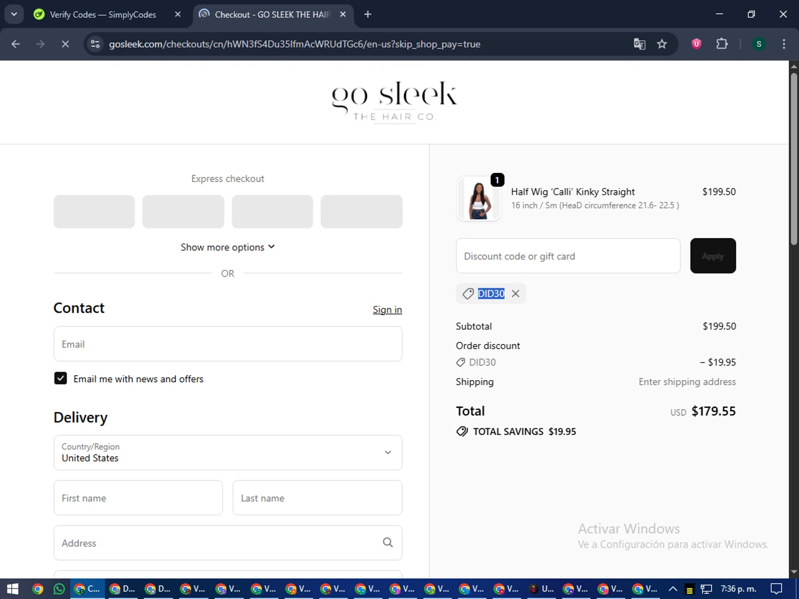Click the Last name field

[x=317, y=498]
